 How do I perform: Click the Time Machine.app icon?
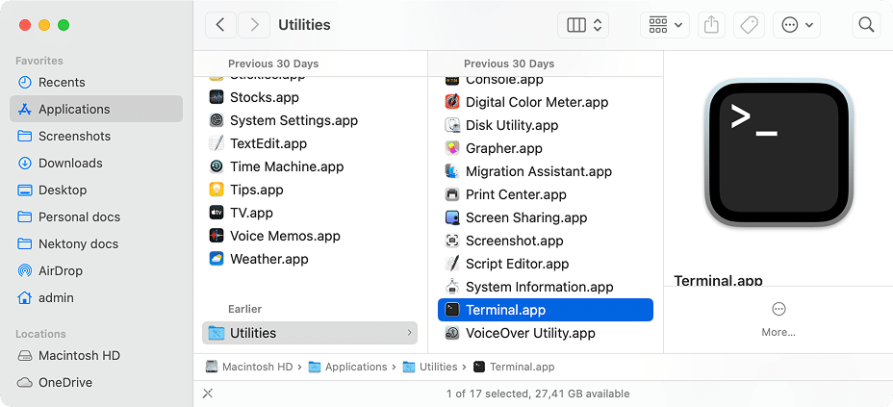217,166
